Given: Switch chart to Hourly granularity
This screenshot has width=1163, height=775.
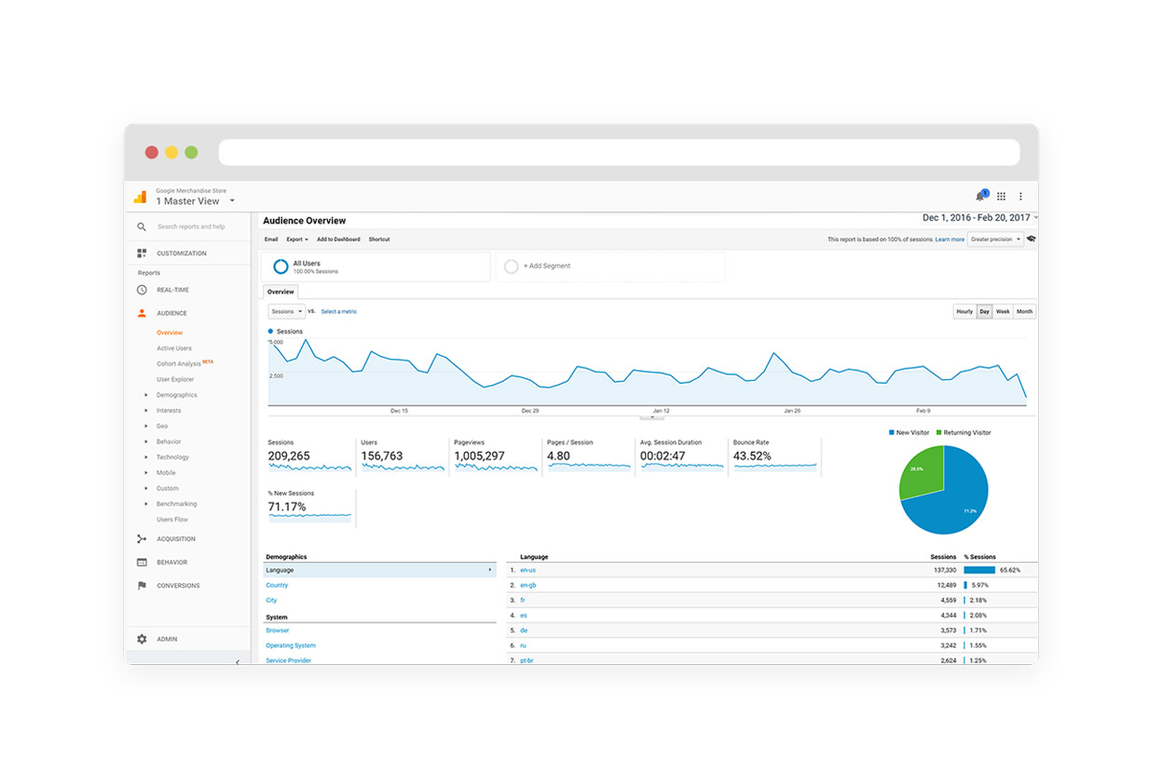Looking at the screenshot, I should click(x=965, y=312).
